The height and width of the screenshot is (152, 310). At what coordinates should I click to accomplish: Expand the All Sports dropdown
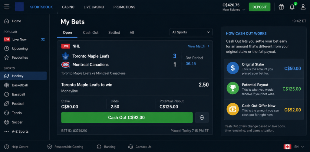(191, 32)
